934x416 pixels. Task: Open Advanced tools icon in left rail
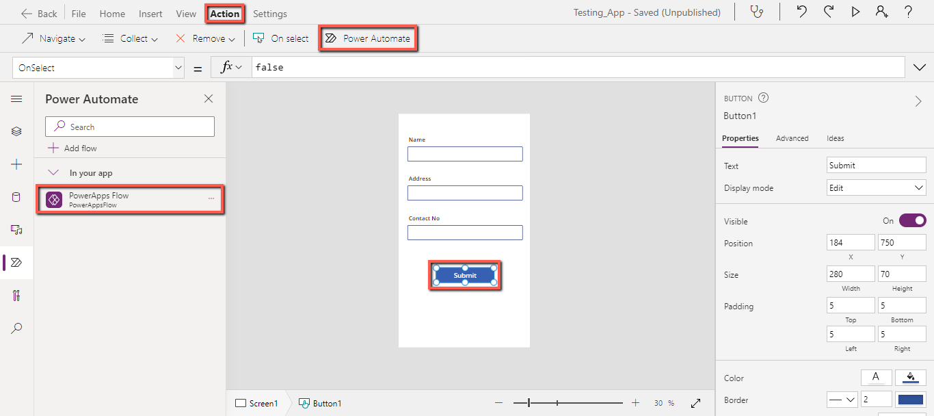click(x=16, y=296)
